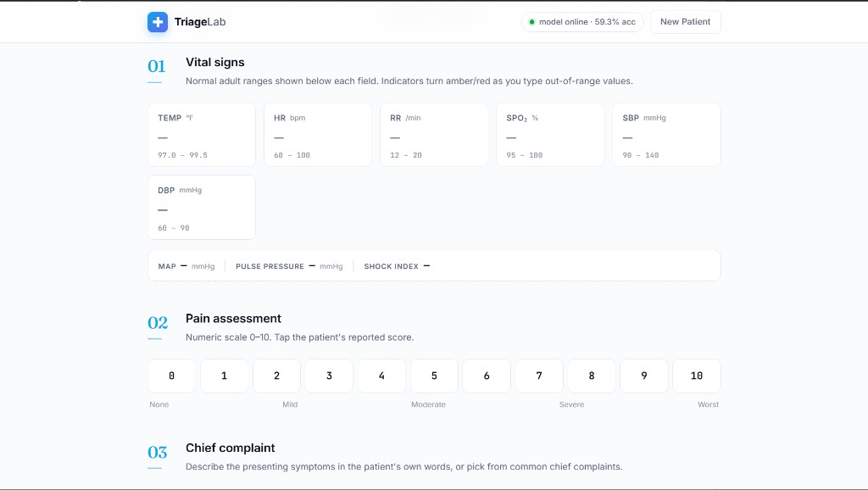Click the TriageLab brand name text
The width and height of the screenshot is (868, 490).
coord(200,22)
